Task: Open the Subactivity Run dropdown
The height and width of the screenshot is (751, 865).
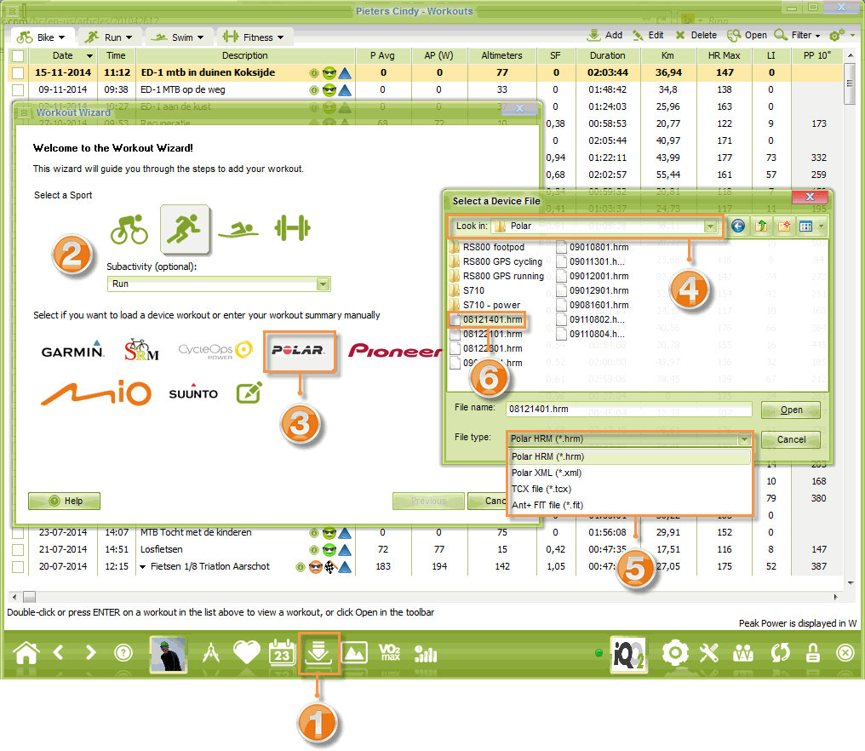Action: [x=322, y=284]
